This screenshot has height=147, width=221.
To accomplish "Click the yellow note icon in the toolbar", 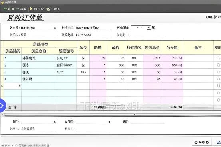I will tap(48, 9).
